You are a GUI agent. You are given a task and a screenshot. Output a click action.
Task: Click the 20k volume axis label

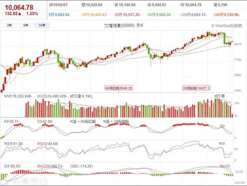tap(237, 103)
